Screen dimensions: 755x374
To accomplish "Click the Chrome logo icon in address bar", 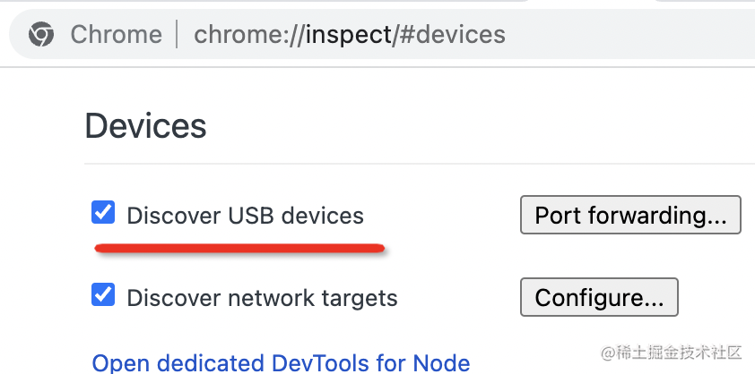I will [x=40, y=35].
